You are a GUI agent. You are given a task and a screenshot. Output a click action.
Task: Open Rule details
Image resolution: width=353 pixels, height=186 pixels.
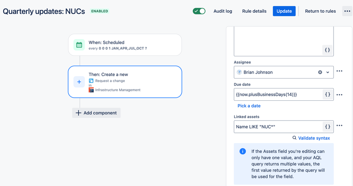pyautogui.click(x=254, y=11)
